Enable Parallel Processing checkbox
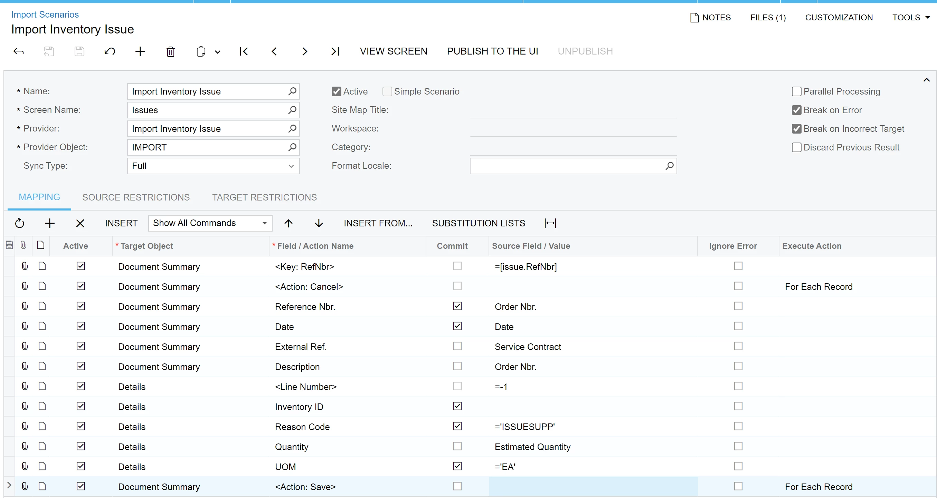 [x=796, y=91]
